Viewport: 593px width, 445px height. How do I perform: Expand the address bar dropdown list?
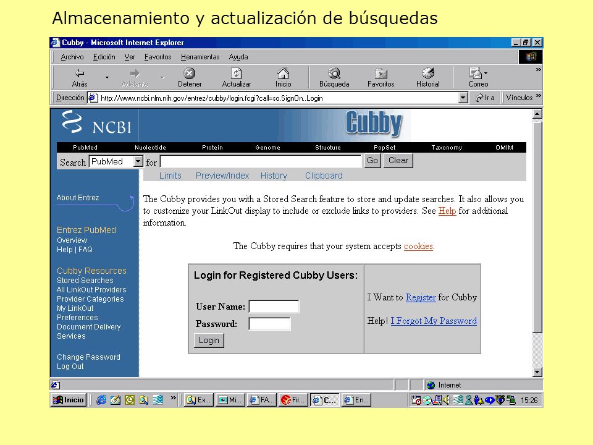[x=463, y=98]
